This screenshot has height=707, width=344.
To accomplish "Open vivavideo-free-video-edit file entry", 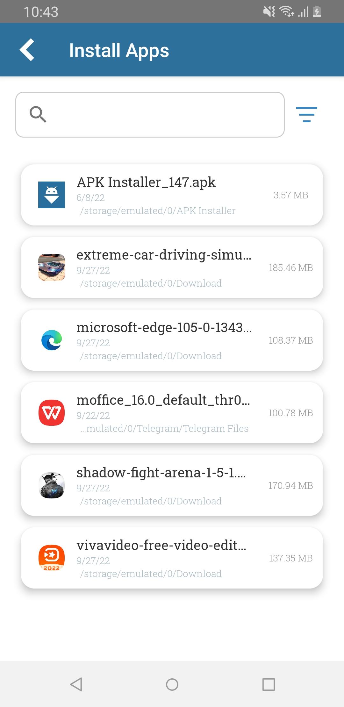I will pos(161,546).
